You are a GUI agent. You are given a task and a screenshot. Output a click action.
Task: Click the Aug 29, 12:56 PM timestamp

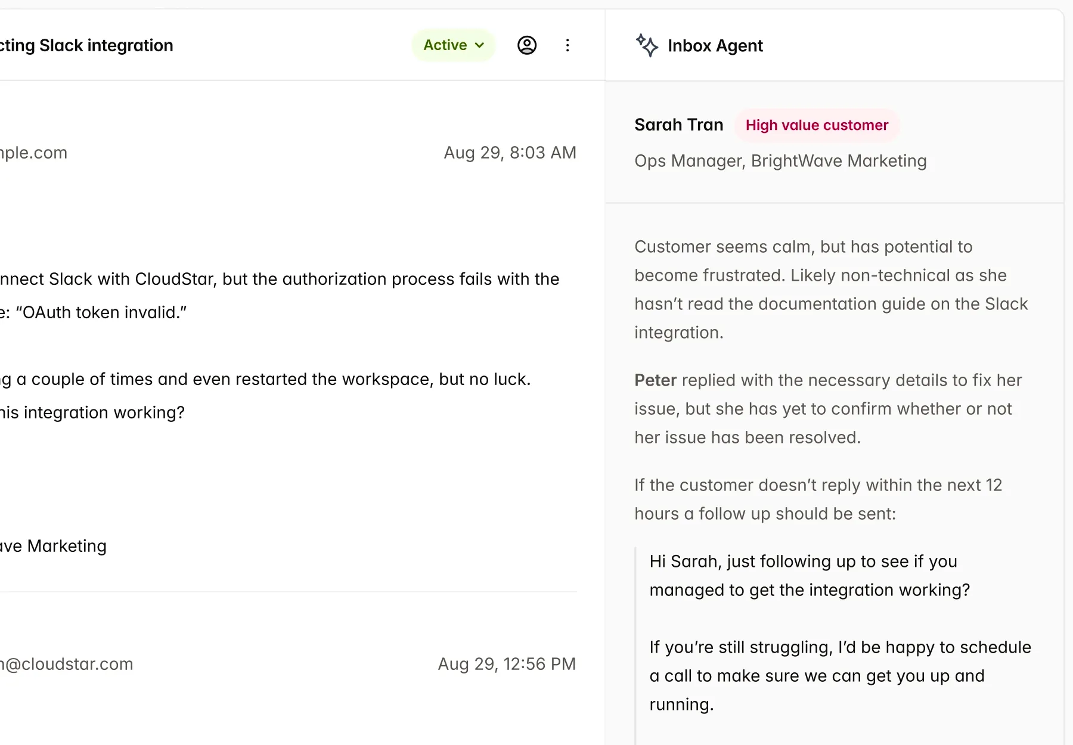(507, 664)
